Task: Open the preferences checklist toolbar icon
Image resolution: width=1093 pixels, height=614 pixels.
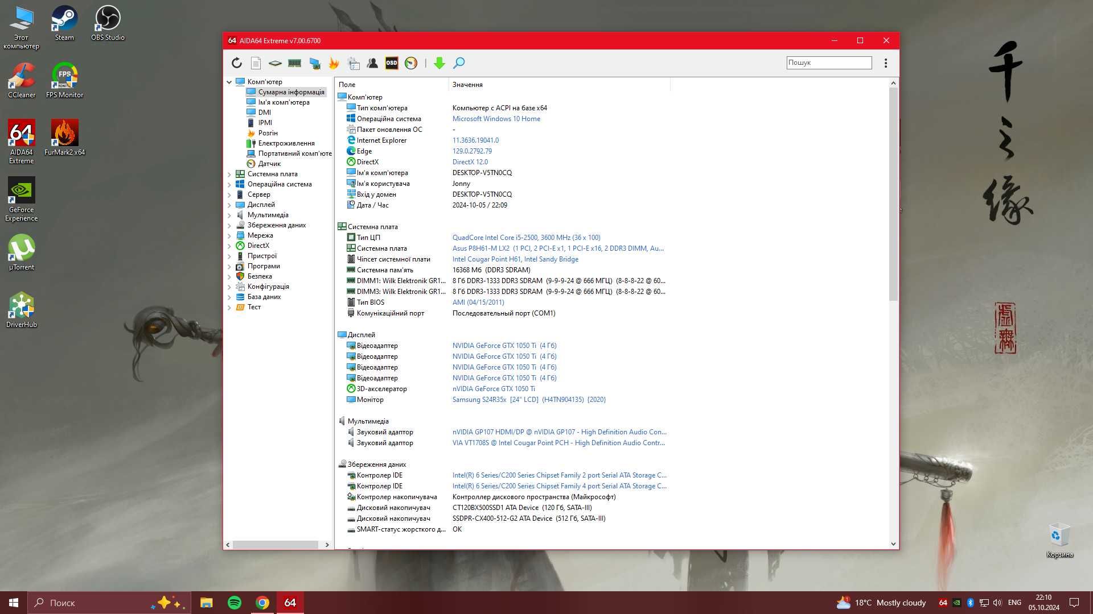Action: click(354, 63)
